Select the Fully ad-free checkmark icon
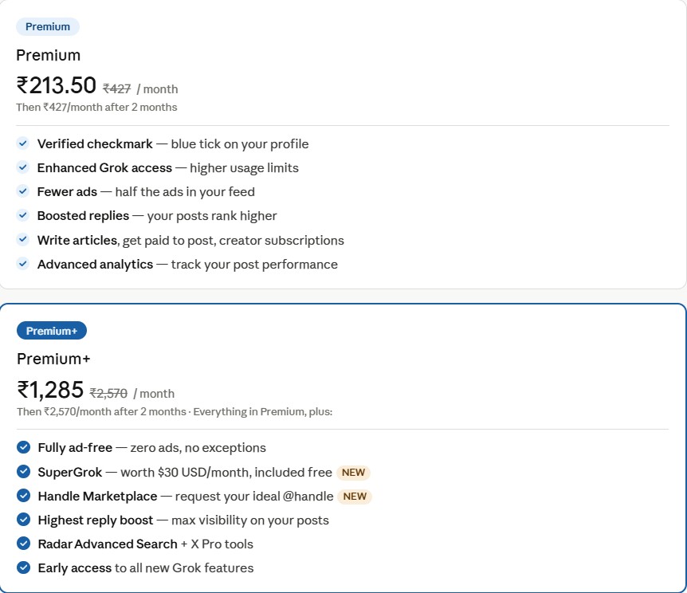This screenshot has height=593, width=687. [22, 447]
